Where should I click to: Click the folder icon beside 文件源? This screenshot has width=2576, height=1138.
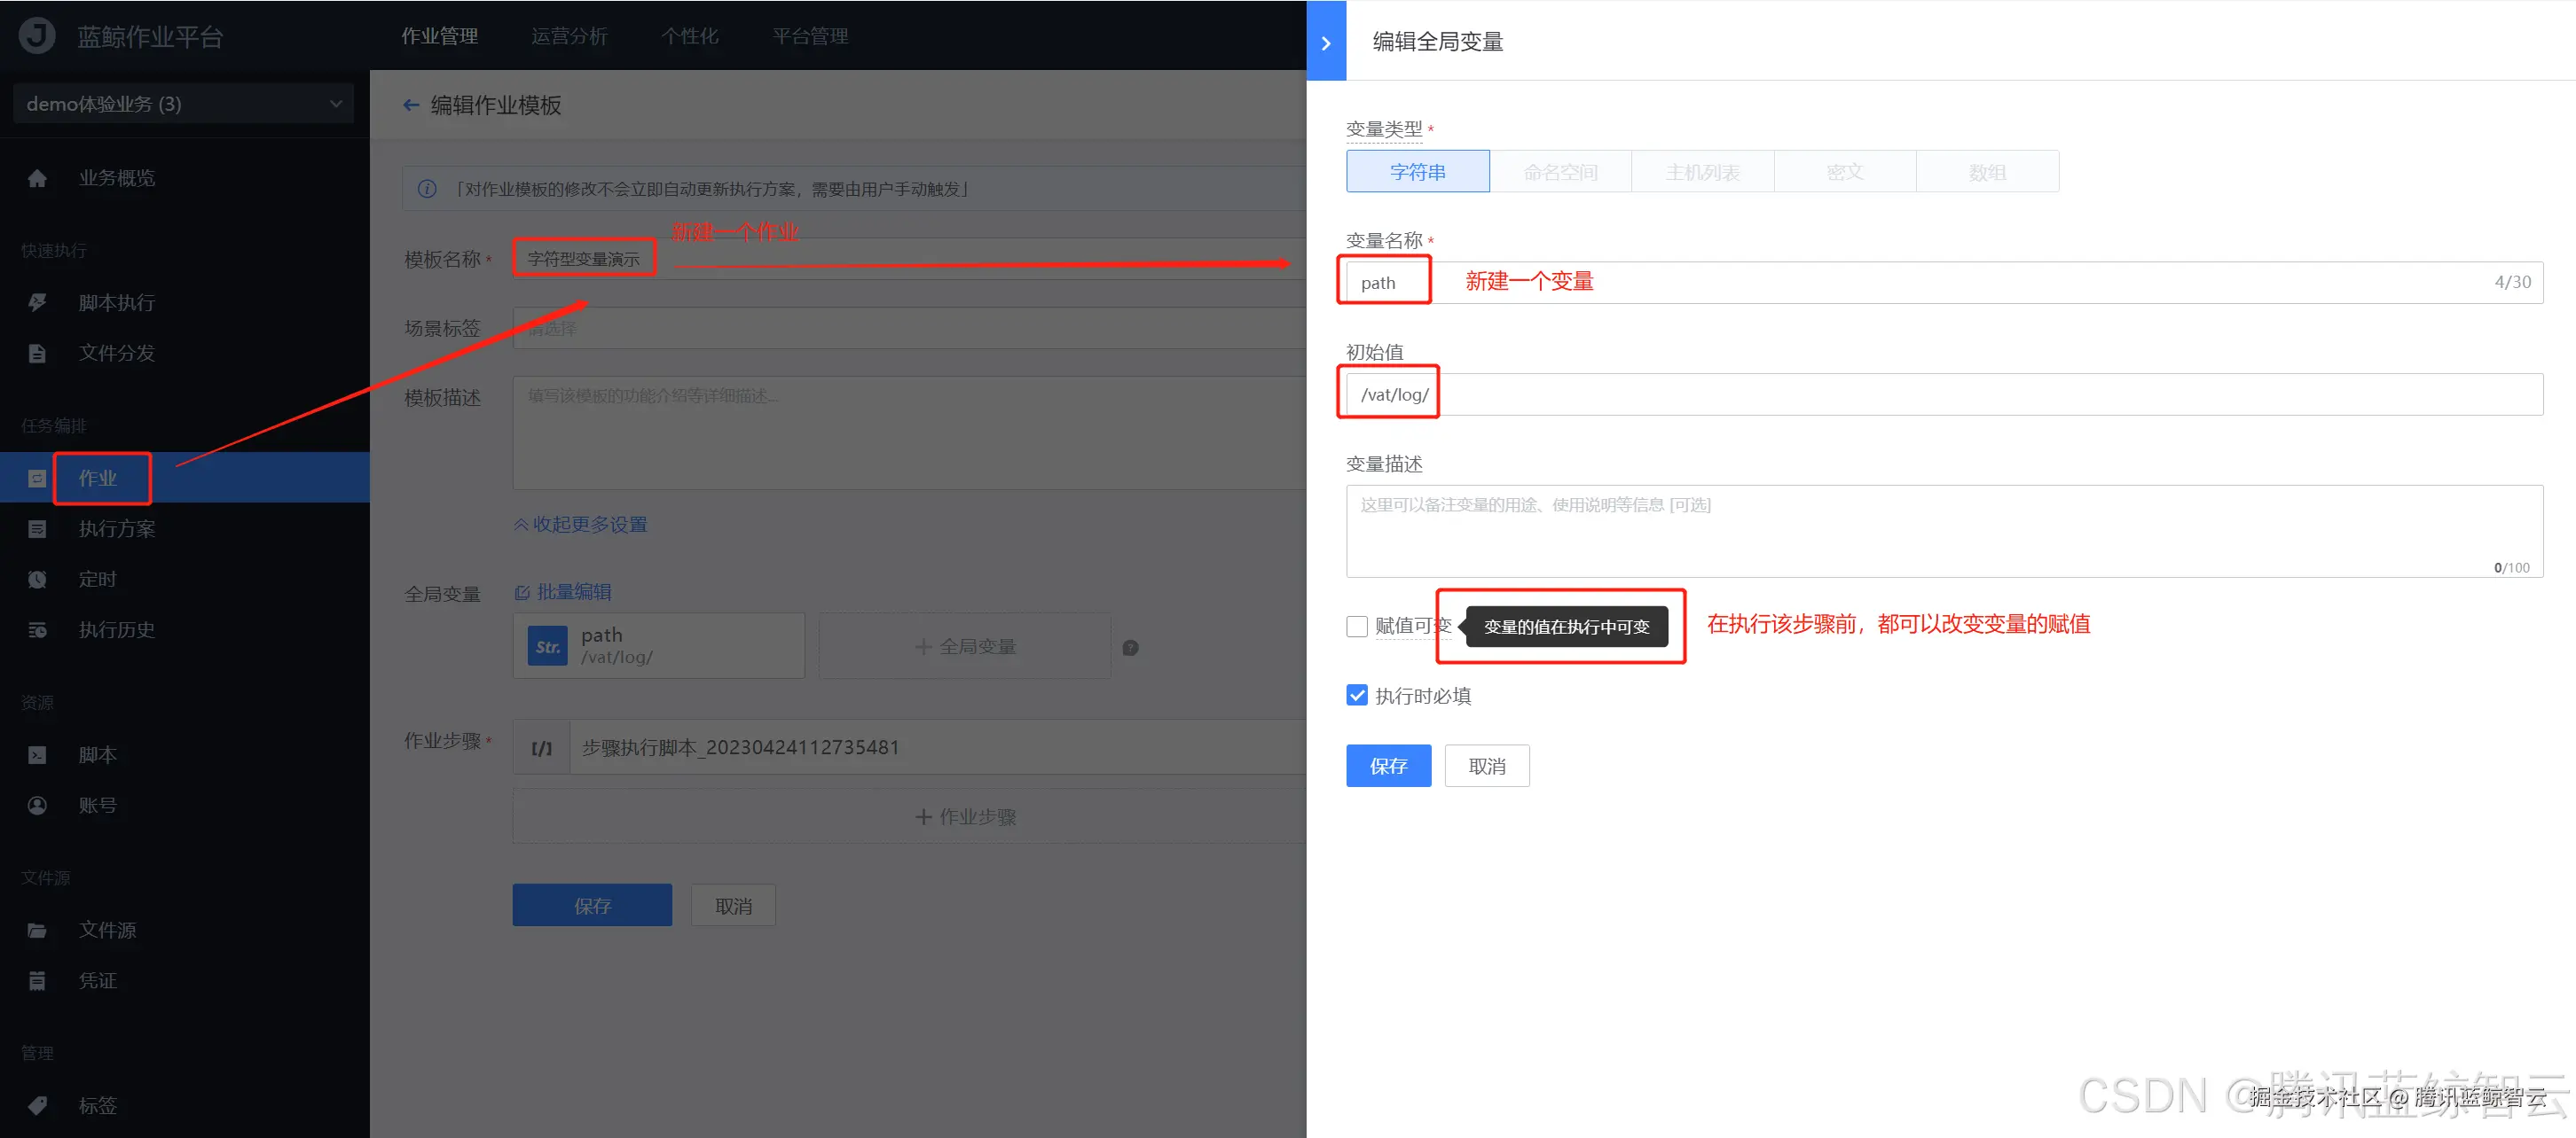pyautogui.click(x=37, y=931)
